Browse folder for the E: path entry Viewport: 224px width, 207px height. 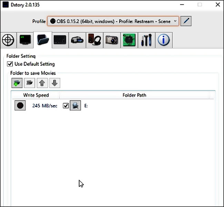75,106
